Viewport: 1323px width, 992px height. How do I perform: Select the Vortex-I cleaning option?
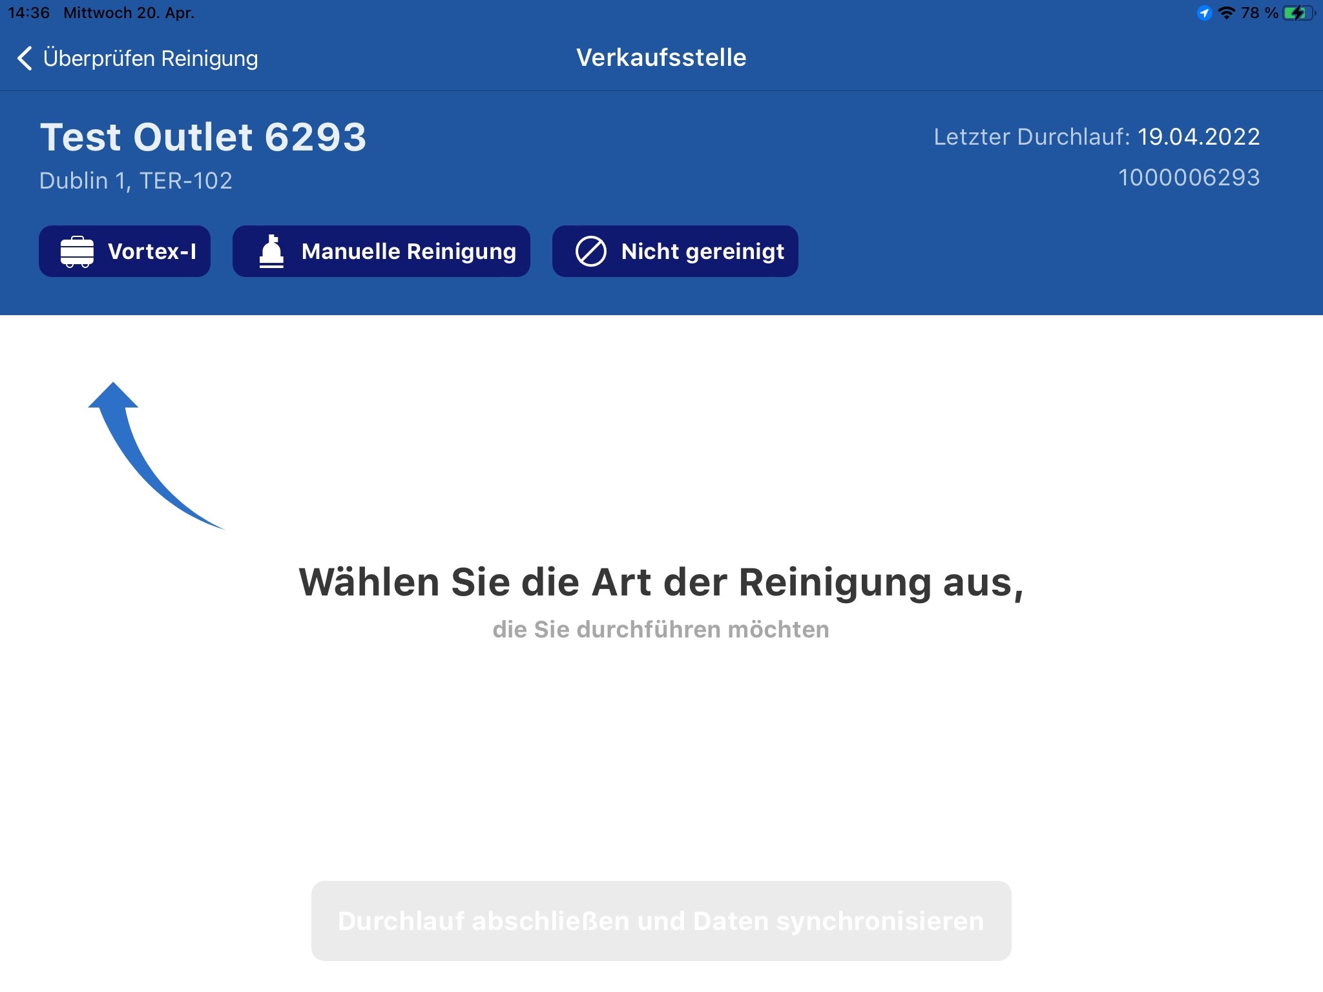click(125, 251)
